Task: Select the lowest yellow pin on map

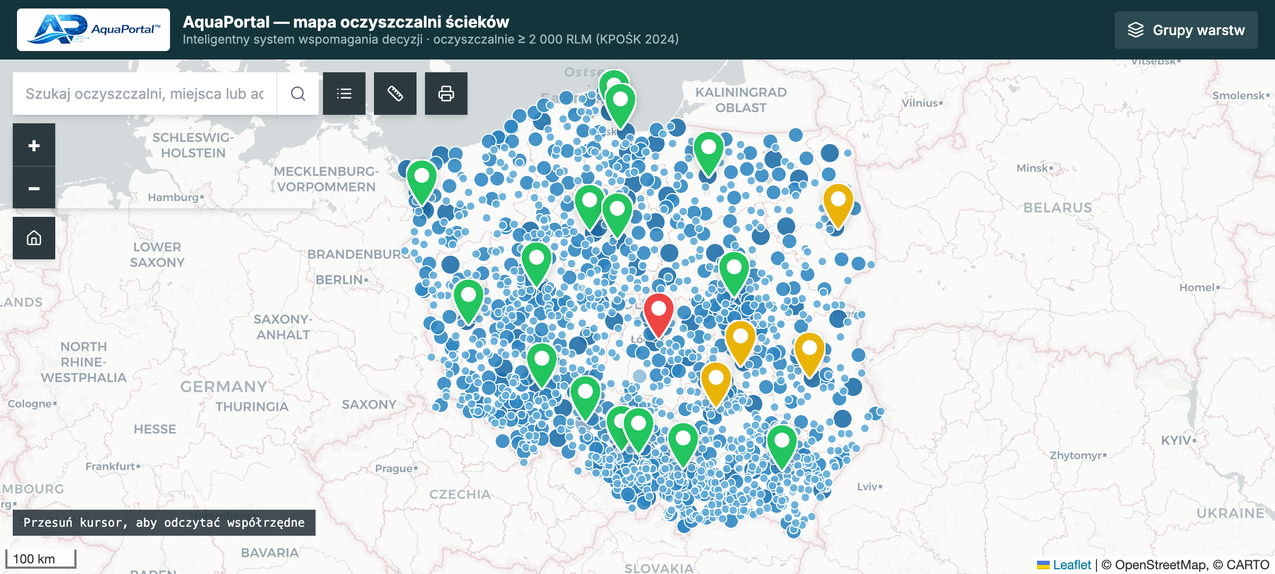Action: 716,385
